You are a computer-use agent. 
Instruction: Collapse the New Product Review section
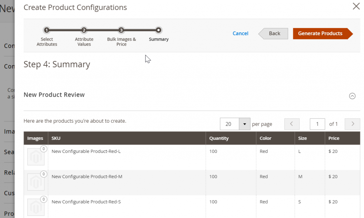(x=352, y=96)
